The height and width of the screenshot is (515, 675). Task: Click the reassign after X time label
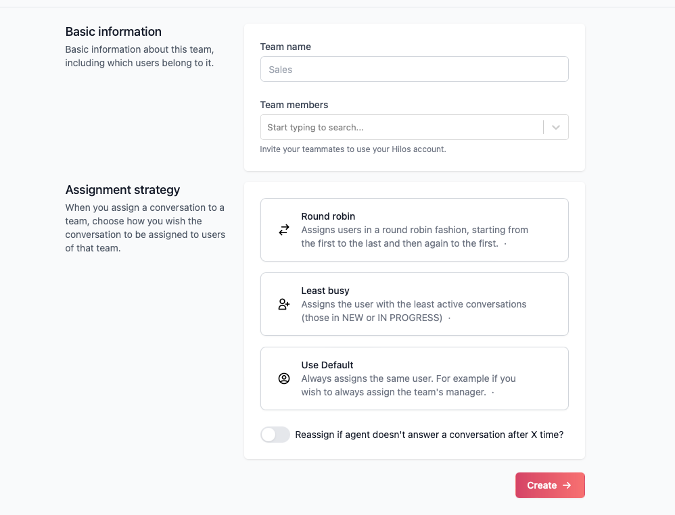pos(429,435)
